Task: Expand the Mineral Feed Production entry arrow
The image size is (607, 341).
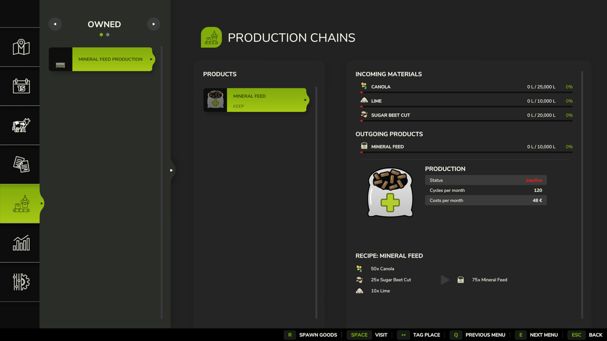Action: pos(151,59)
